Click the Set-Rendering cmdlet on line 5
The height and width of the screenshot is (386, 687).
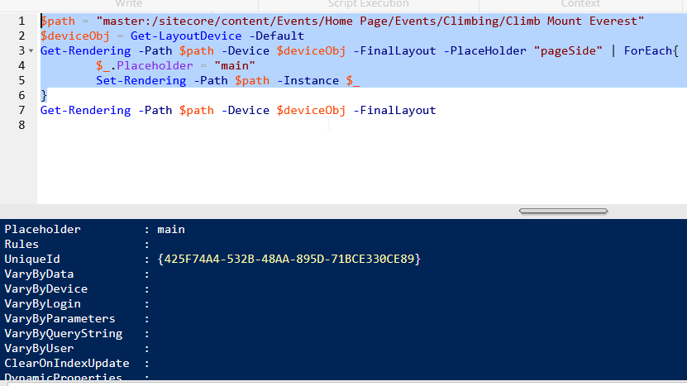(x=141, y=81)
